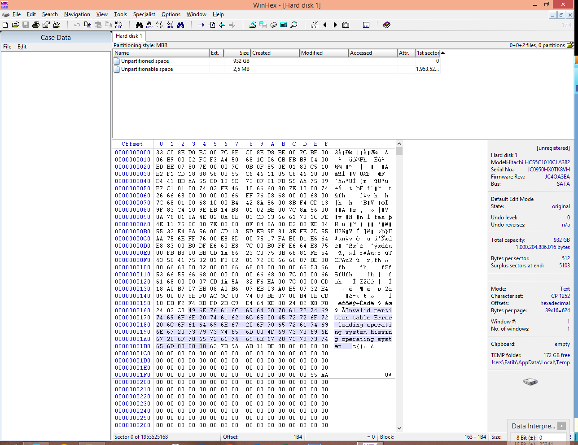Click the Go To Offset arrow icon
Image resolution: width=578 pixels, height=445 pixels.
coord(201,25)
